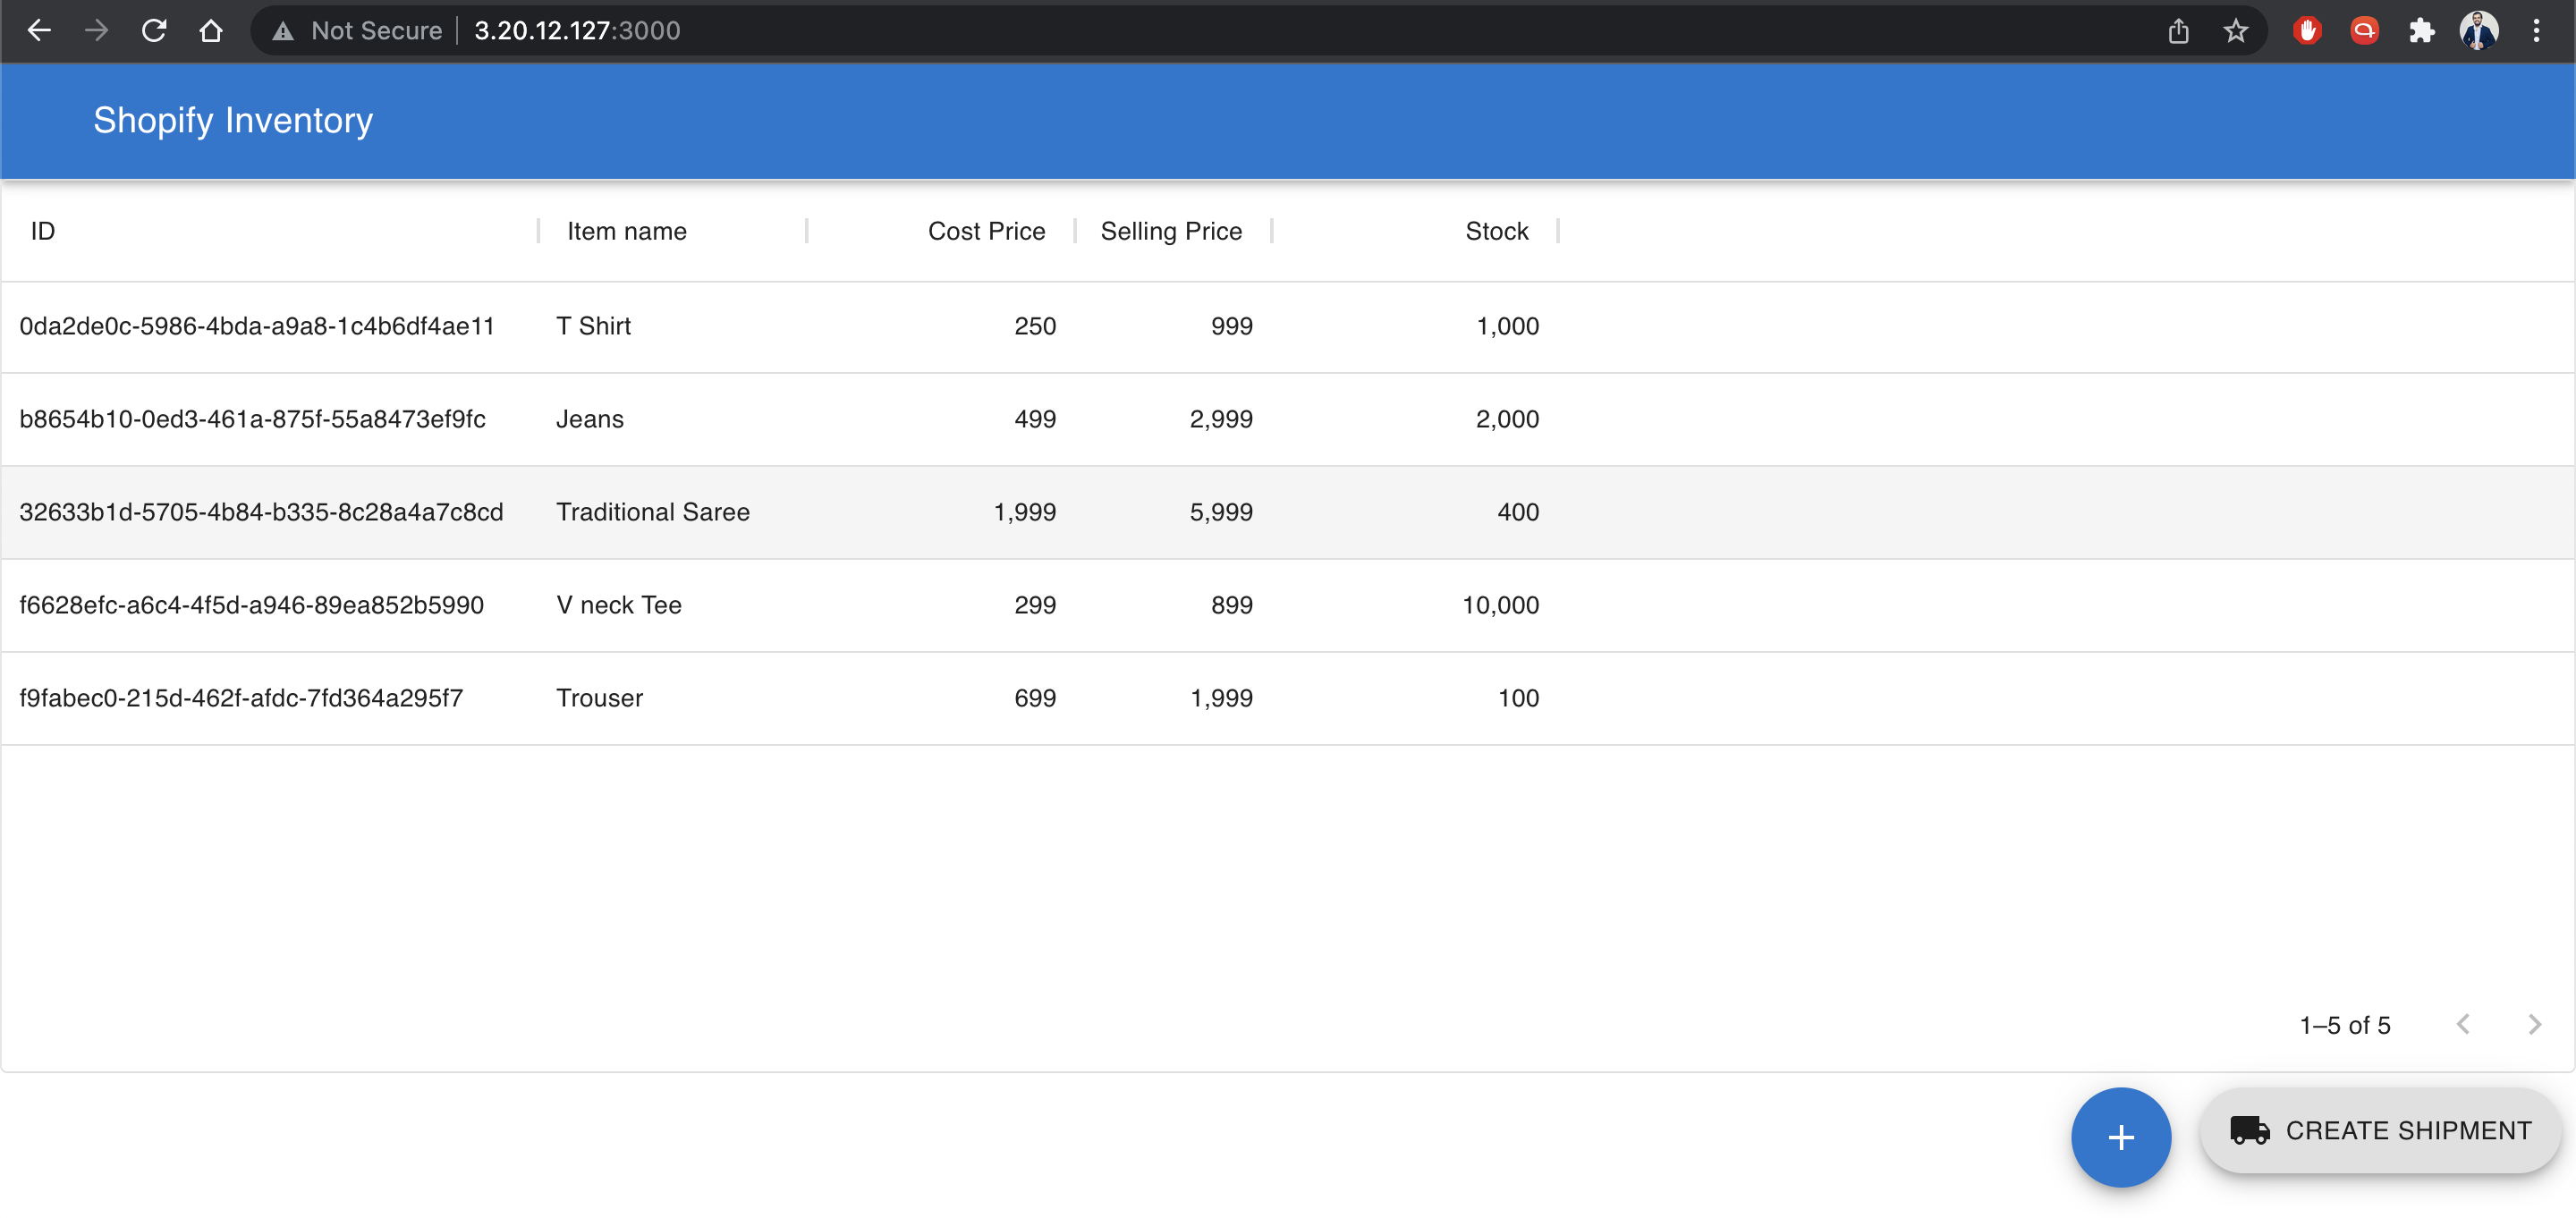
Task: Open the red search extension icon
Action: pyautogui.click(x=2364, y=31)
